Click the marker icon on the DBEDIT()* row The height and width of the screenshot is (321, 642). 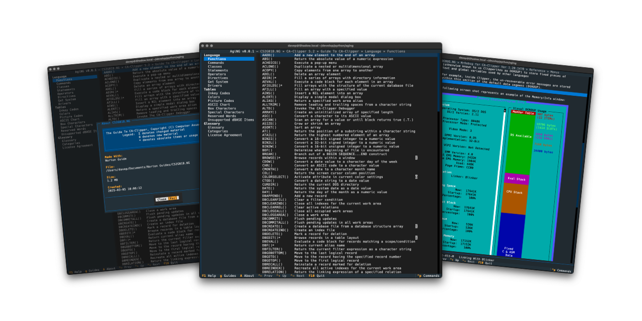point(416,238)
